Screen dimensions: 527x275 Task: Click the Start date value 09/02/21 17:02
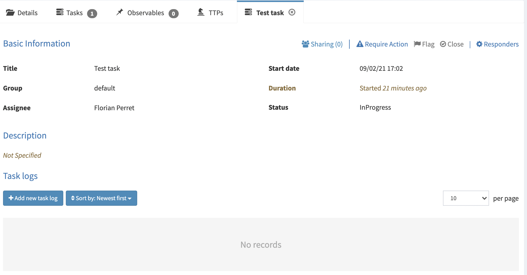(x=381, y=68)
